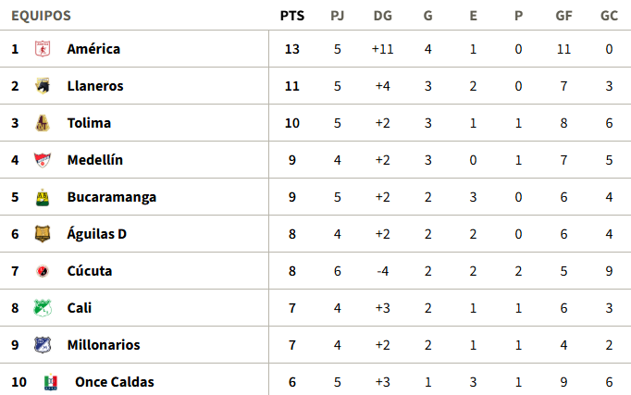Image resolution: width=631 pixels, height=395 pixels.
Task: Click the Cúcuta team crest icon
Action: 43,271
